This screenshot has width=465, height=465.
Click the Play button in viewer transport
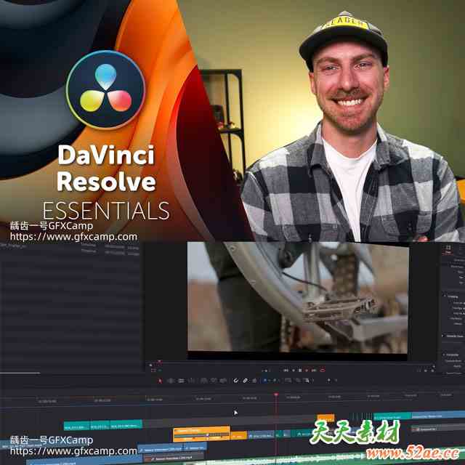(307, 370)
